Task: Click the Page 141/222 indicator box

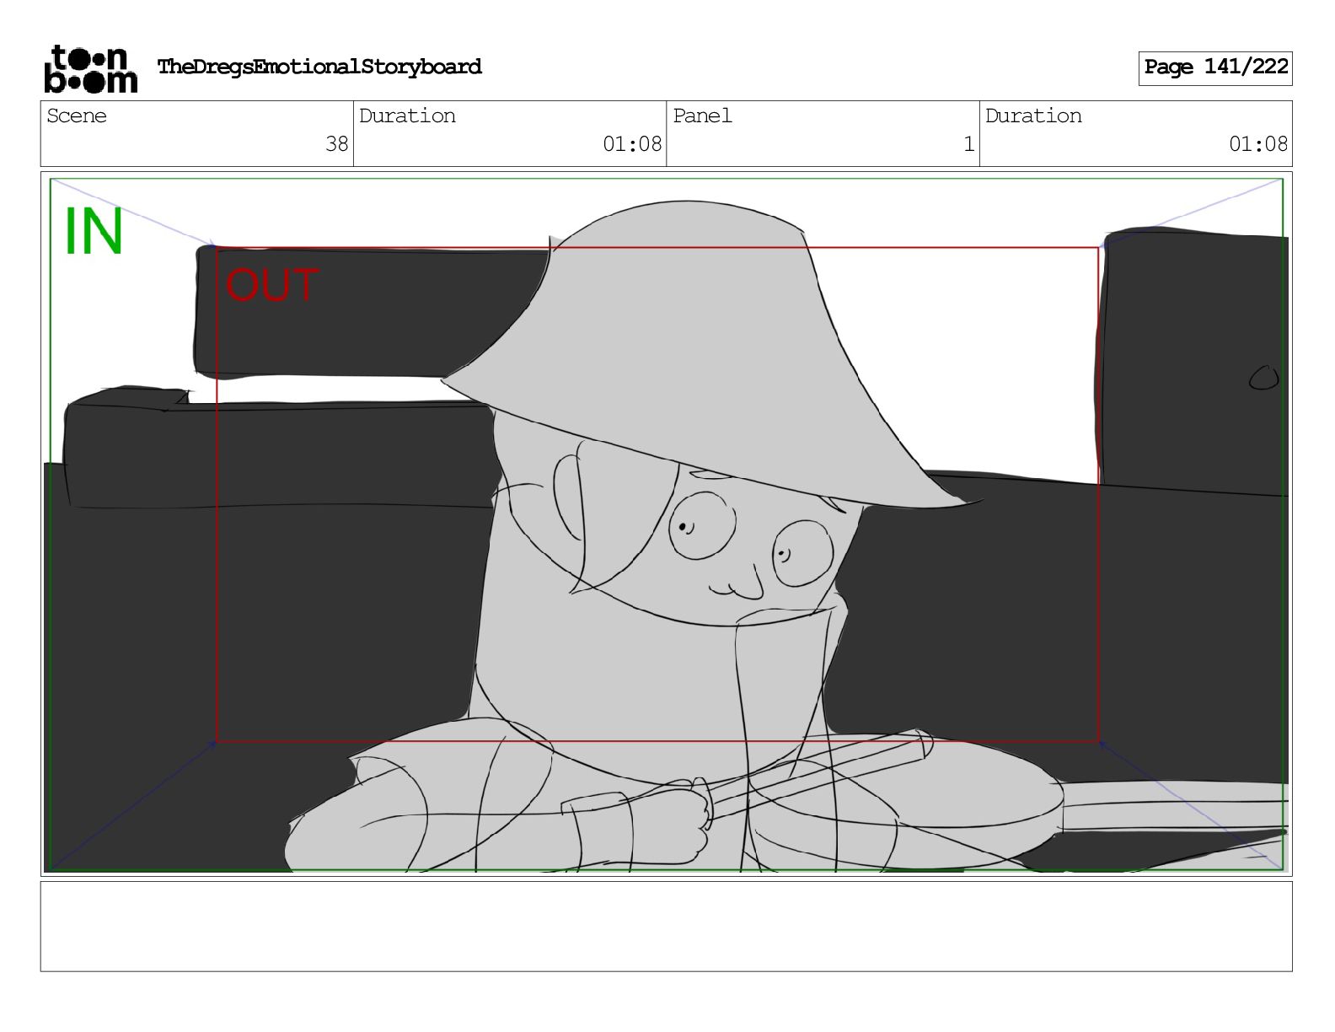Action: click(x=1215, y=67)
